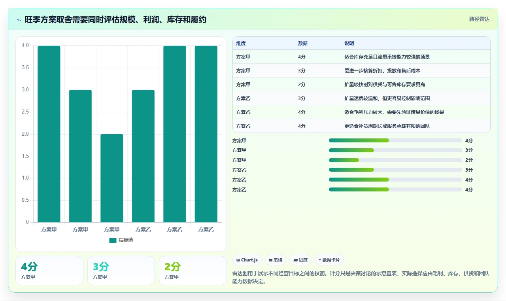Select the row 更适合补货周期长或服务承载有限的团队
This screenshot has width=506, height=301.
click(361, 126)
